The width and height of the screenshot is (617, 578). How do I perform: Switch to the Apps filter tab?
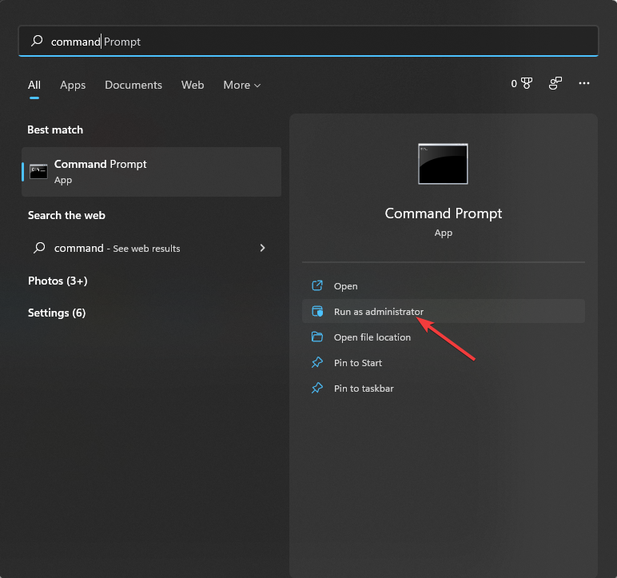(73, 85)
